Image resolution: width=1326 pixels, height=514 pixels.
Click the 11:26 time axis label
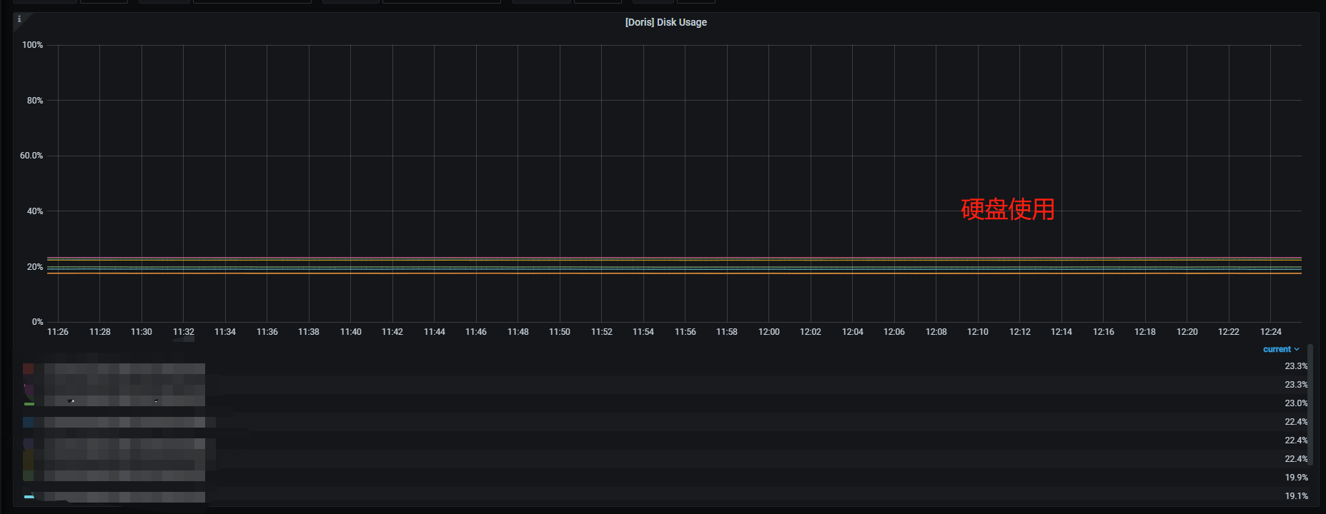coord(58,332)
